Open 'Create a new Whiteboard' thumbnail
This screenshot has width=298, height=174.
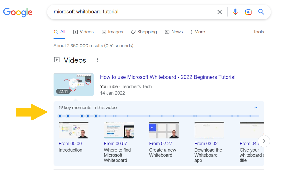tap(164, 130)
